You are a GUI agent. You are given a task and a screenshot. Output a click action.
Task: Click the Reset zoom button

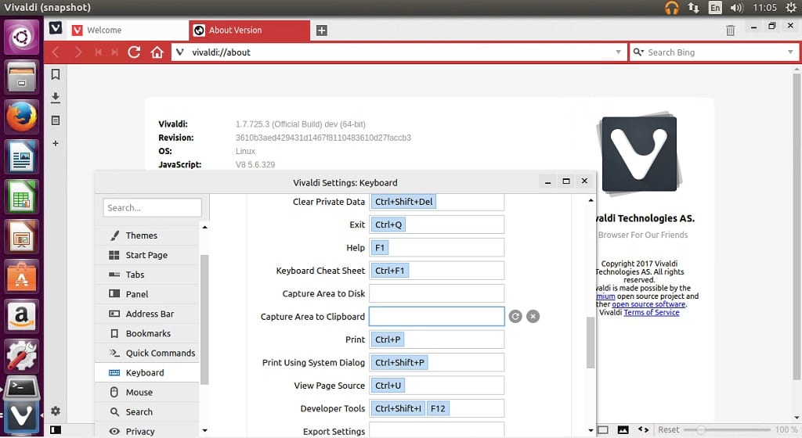coord(668,429)
